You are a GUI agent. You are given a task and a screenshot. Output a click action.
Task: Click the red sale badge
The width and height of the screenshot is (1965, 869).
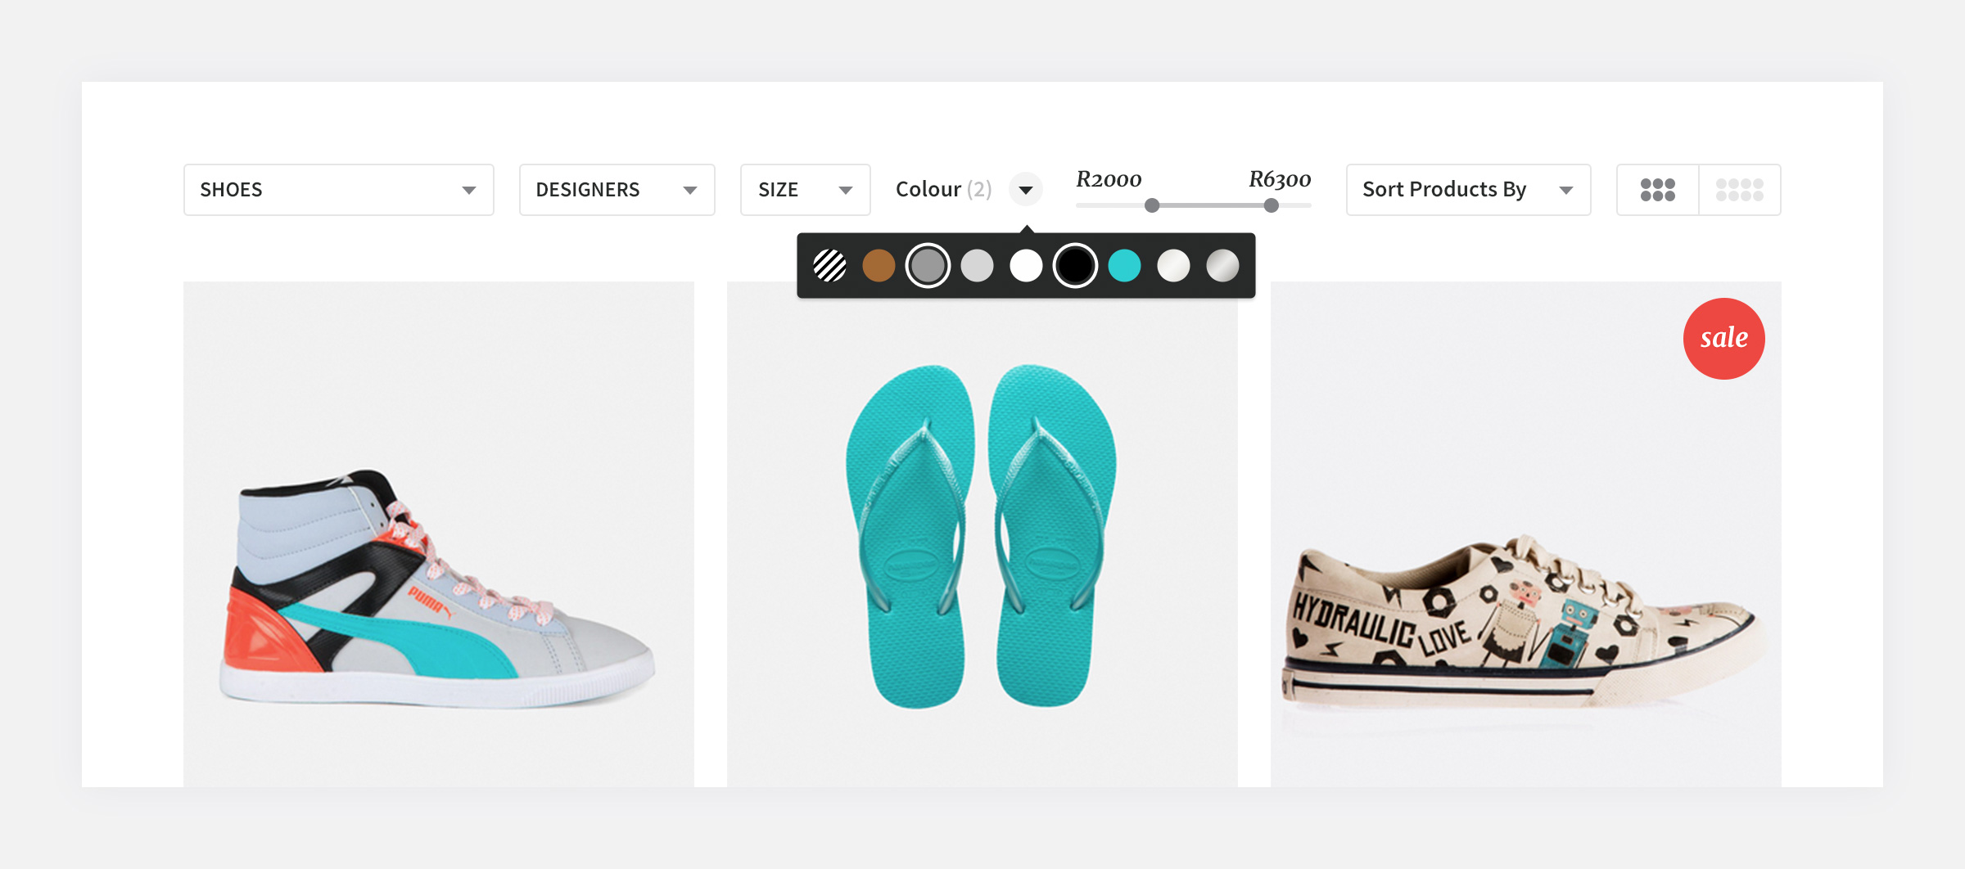click(x=1724, y=339)
